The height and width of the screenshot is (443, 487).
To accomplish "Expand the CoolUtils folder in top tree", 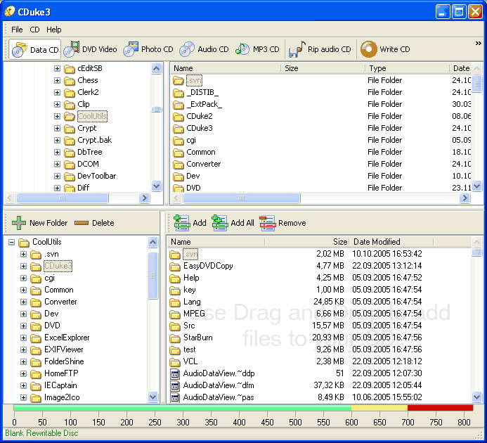I will coord(57,116).
